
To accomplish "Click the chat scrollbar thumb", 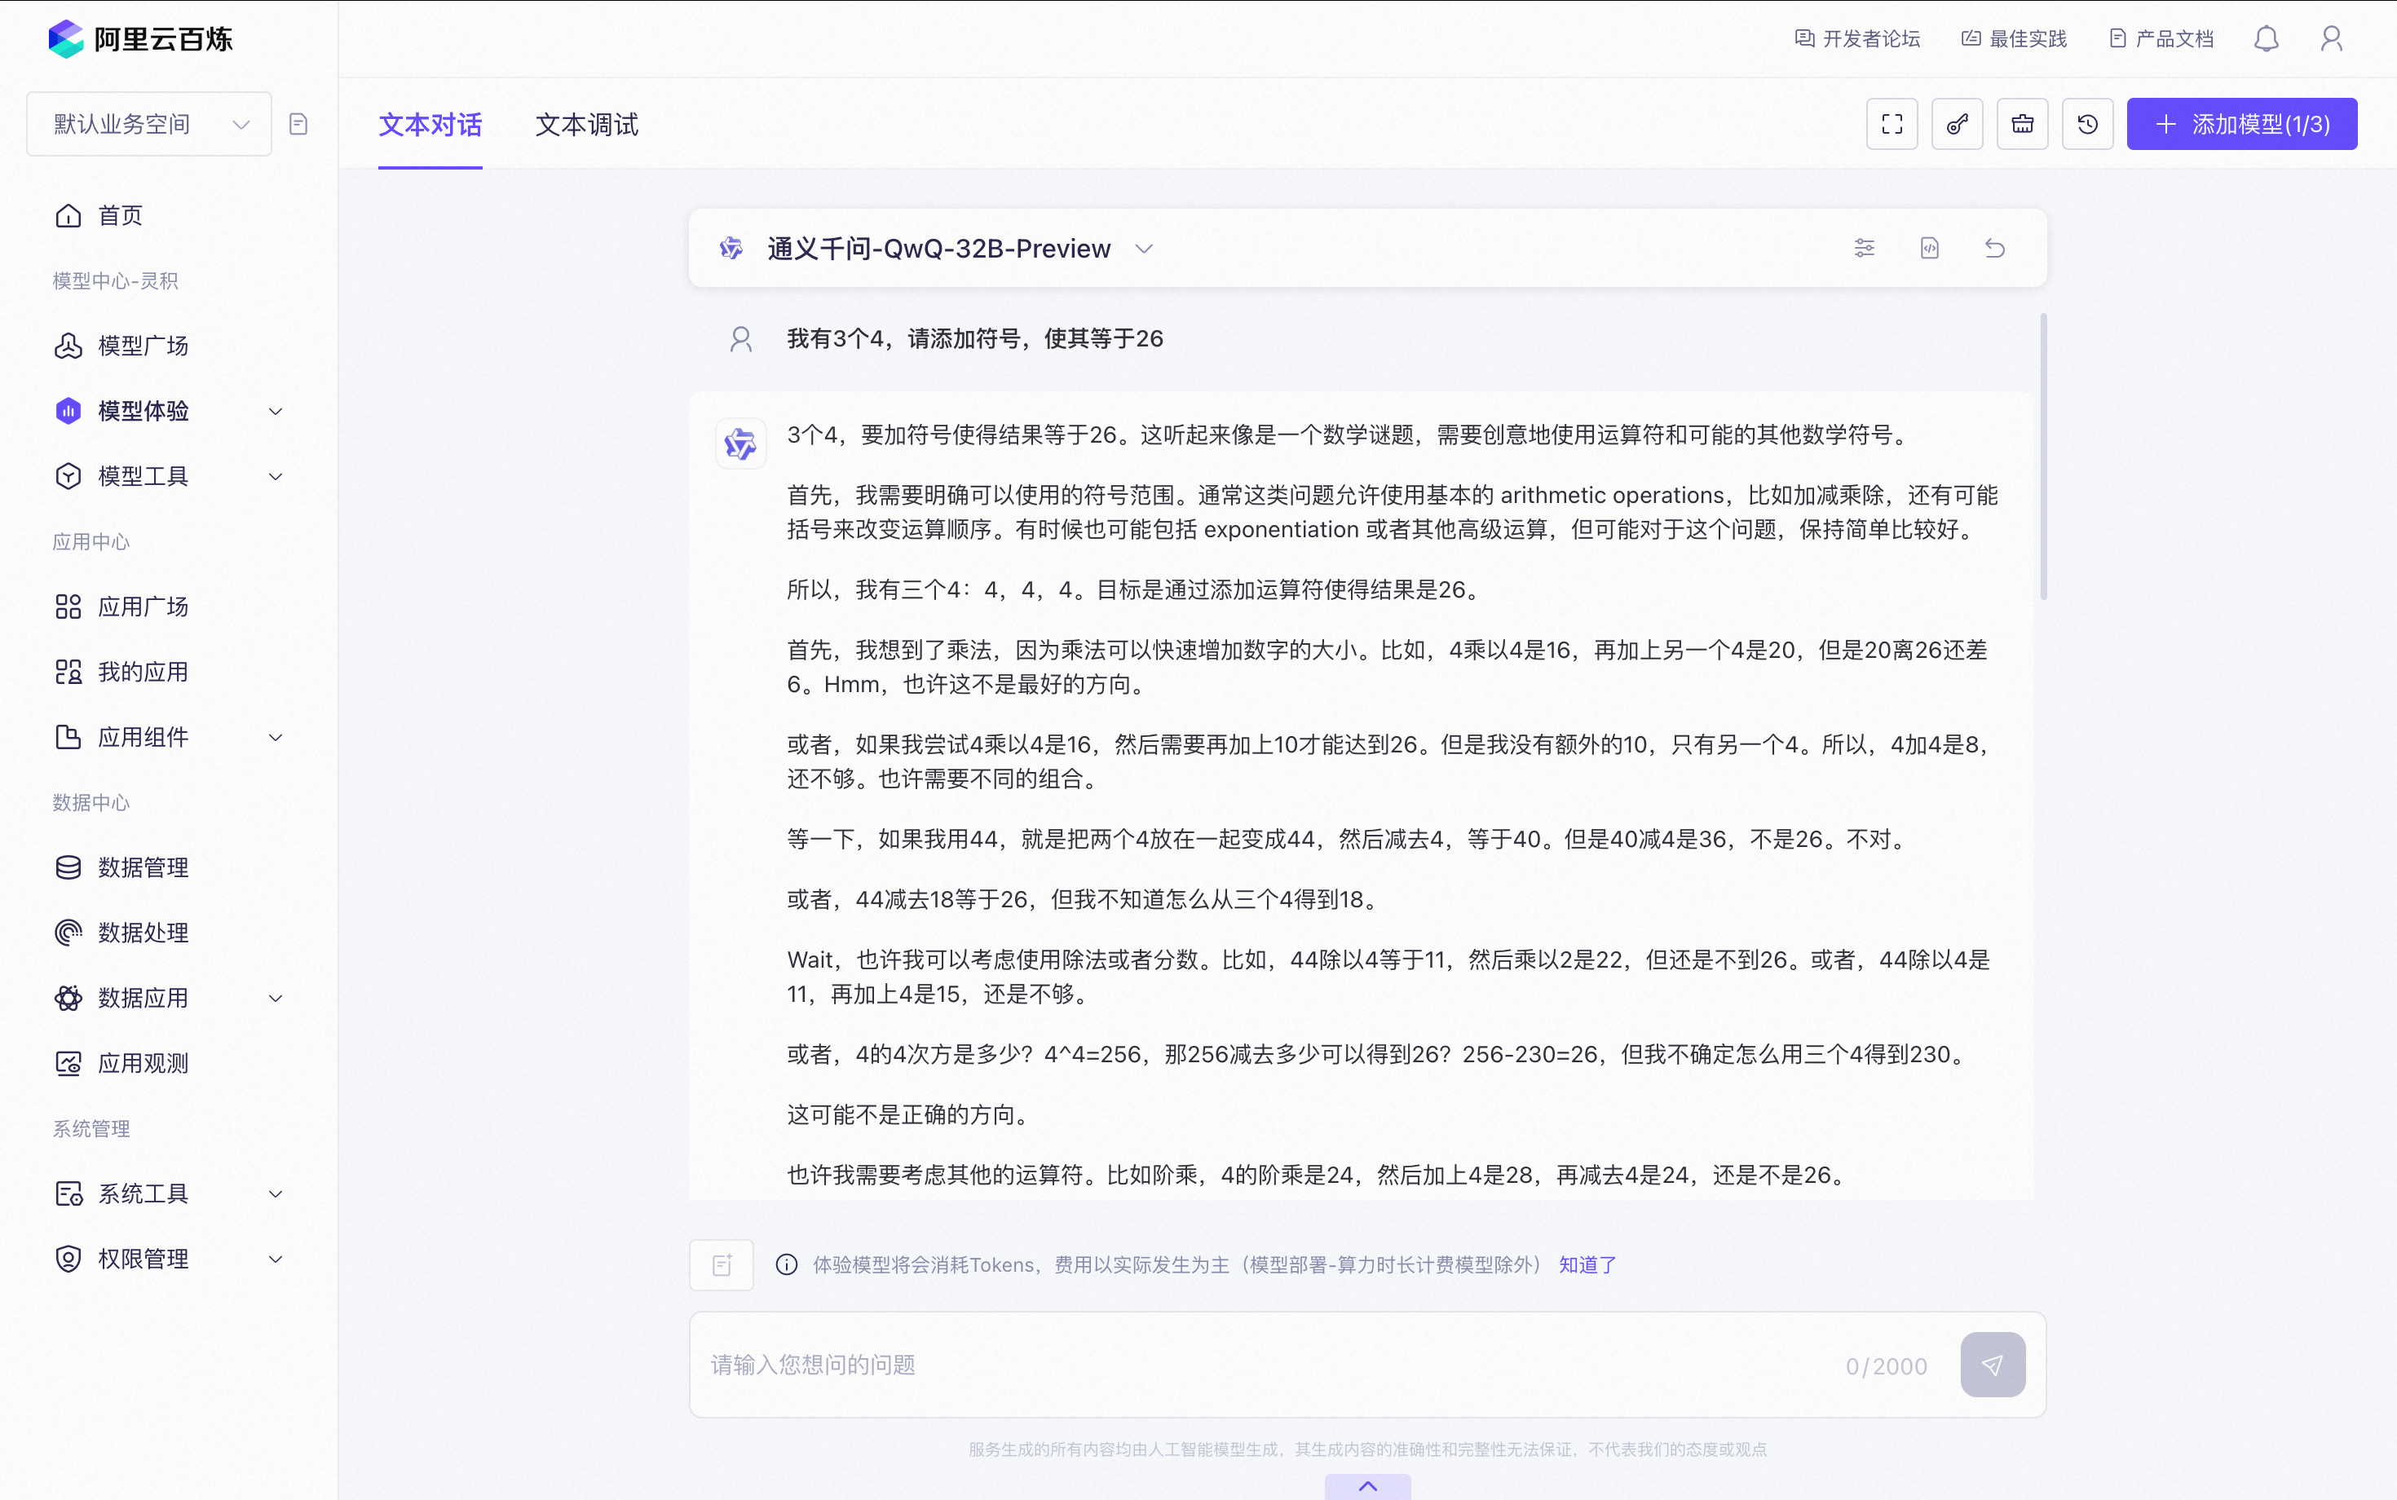I will [x=2044, y=457].
